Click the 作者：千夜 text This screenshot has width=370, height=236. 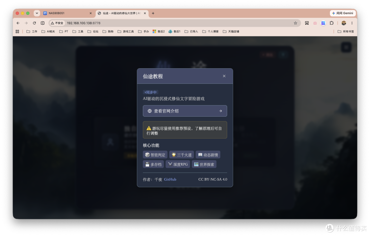152,179
